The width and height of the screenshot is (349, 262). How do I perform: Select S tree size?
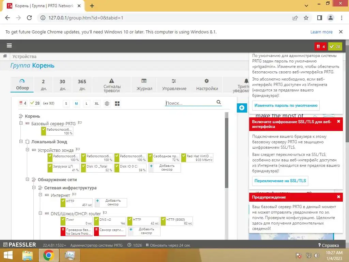pos(66,104)
